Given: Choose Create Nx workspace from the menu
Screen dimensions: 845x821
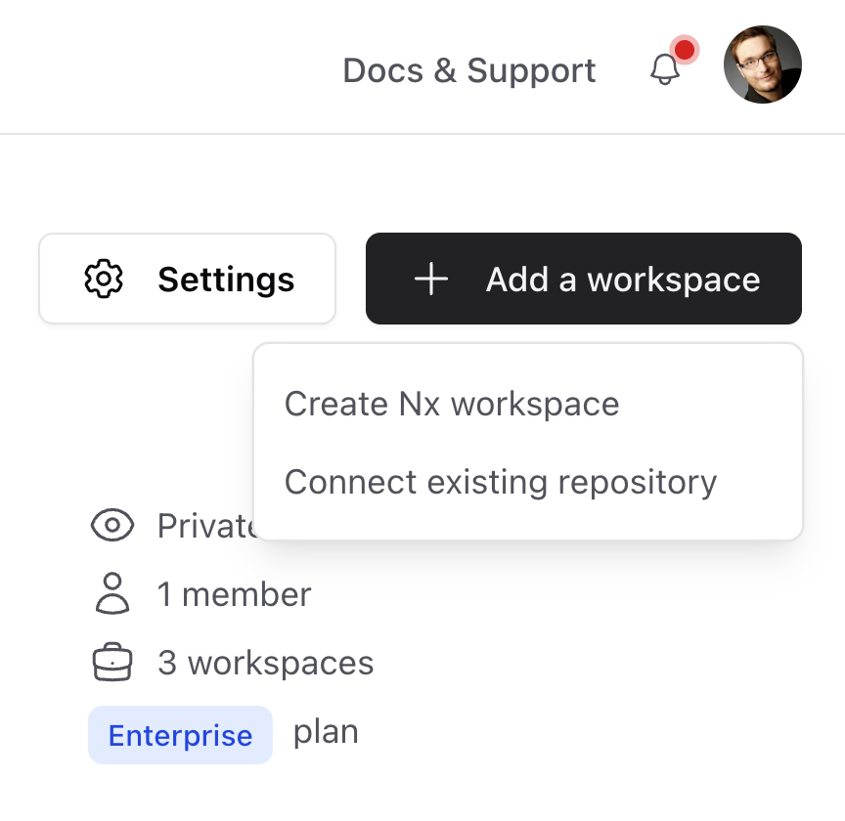Looking at the screenshot, I should pos(451,403).
